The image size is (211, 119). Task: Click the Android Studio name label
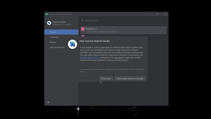pos(59,22)
